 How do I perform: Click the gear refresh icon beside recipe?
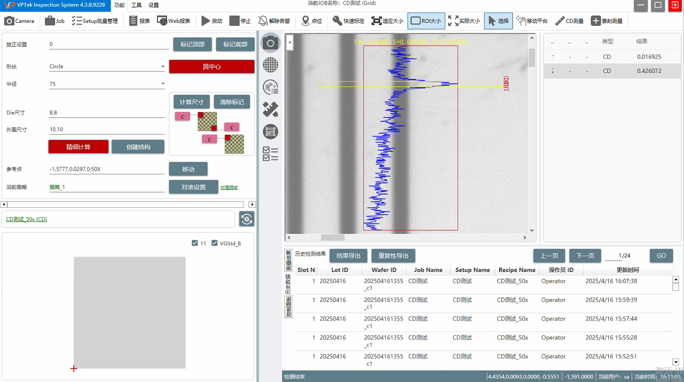pyautogui.click(x=247, y=219)
